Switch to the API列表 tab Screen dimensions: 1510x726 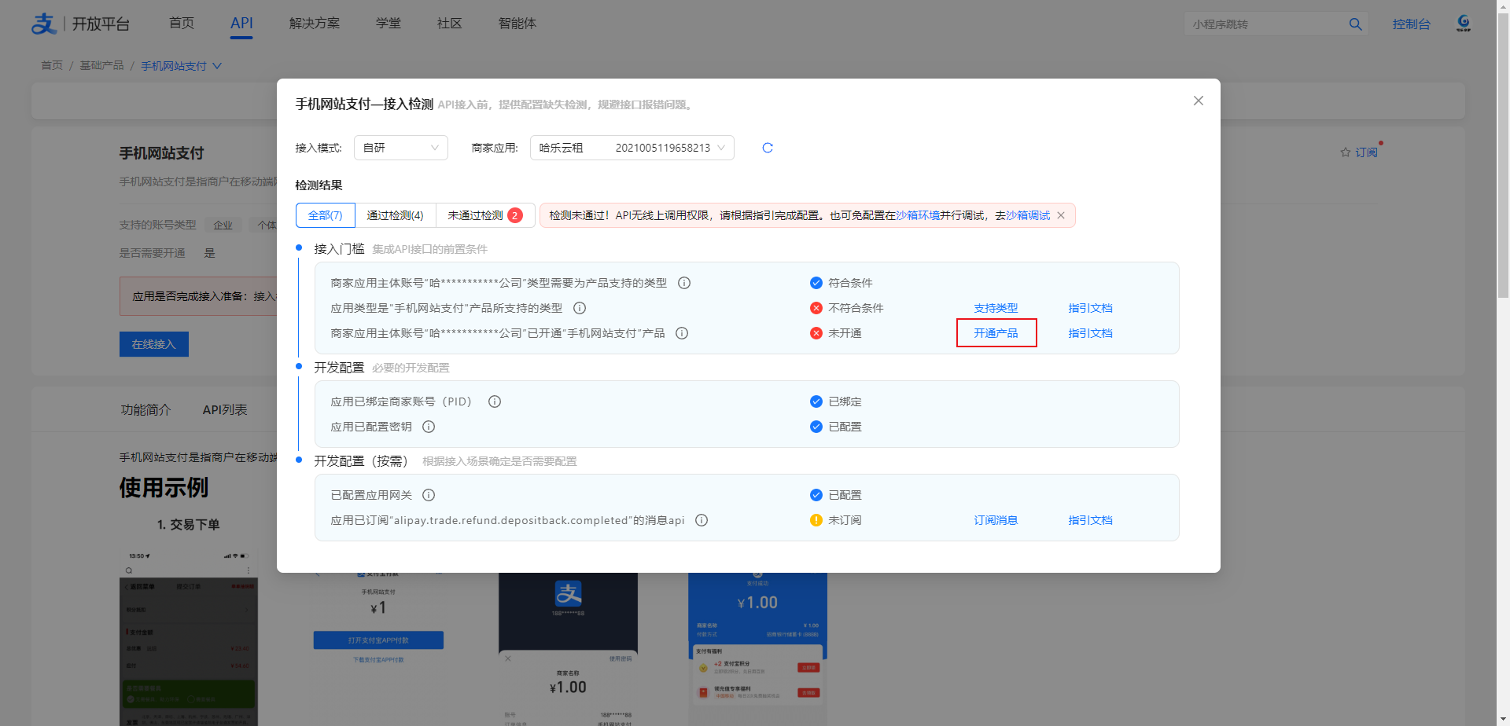(x=225, y=409)
